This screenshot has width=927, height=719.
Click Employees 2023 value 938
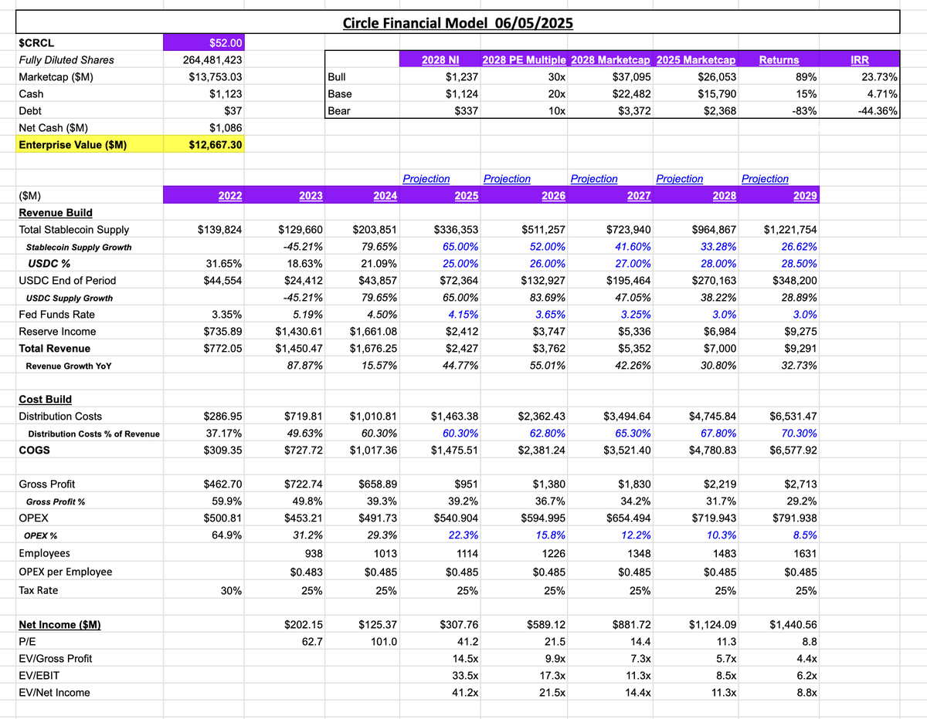314,553
